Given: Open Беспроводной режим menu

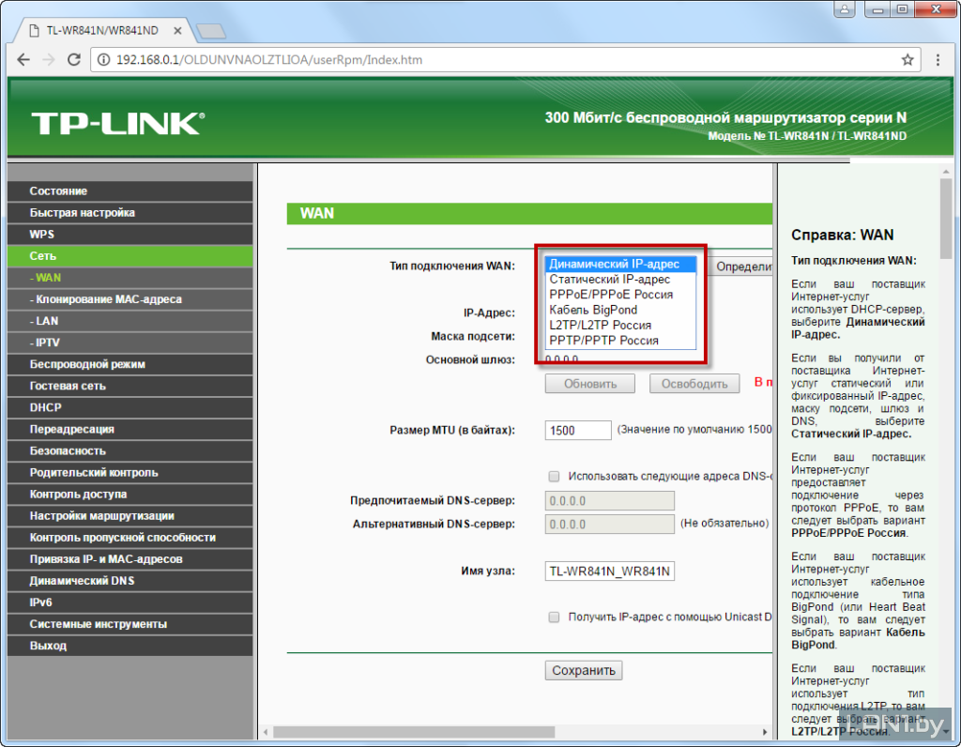Looking at the screenshot, I should 130,364.
